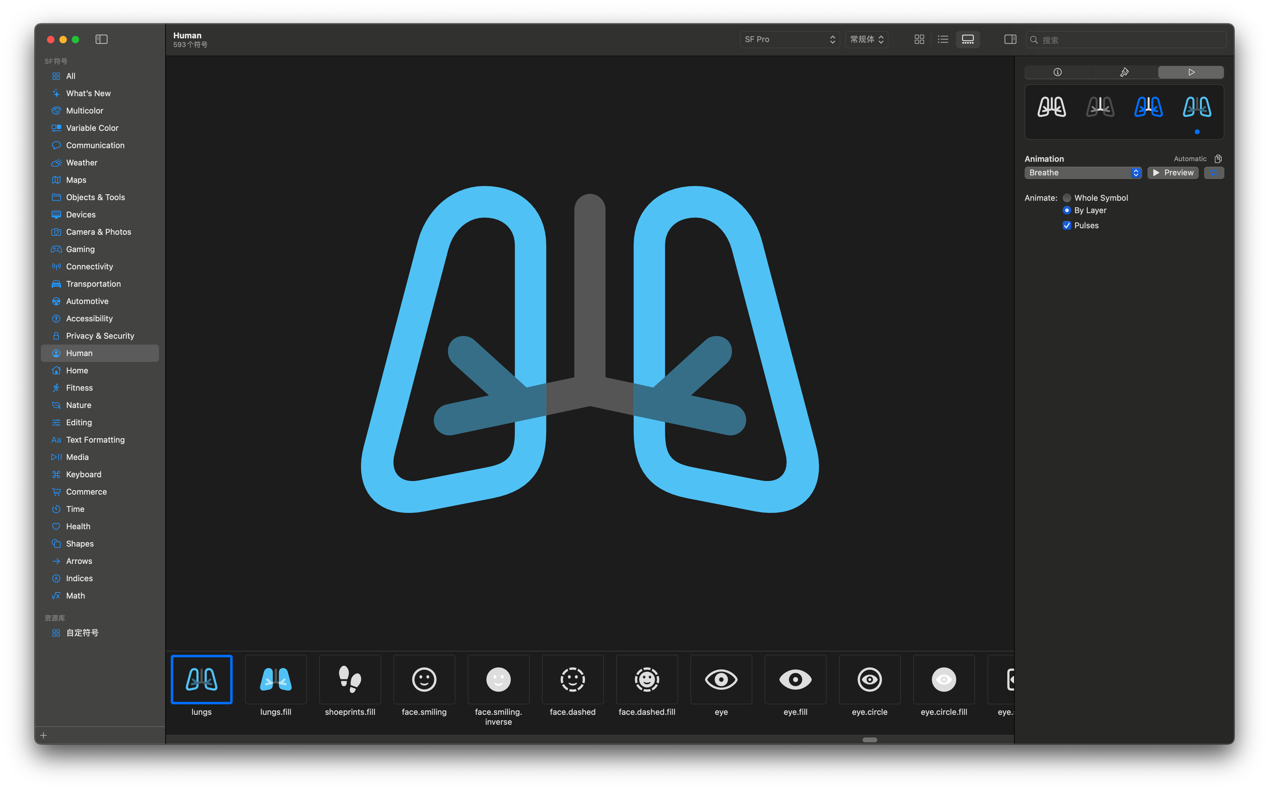Click the Editing sliders icon

tap(56, 422)
